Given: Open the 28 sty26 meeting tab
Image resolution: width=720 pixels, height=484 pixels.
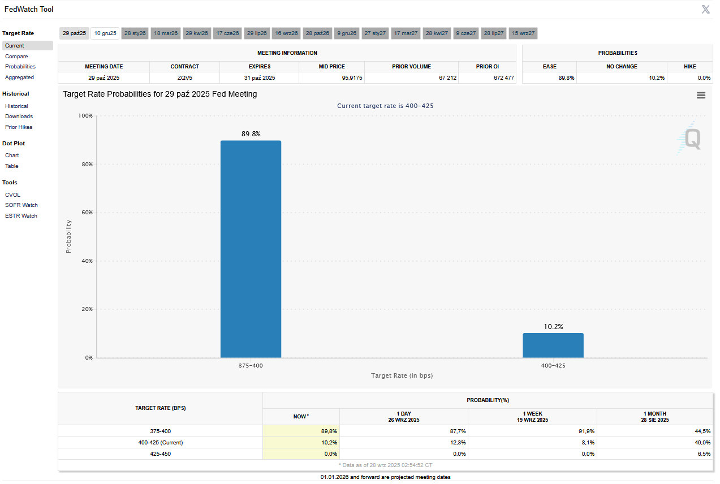Looking at the screenshot, I should click(135, 33).
